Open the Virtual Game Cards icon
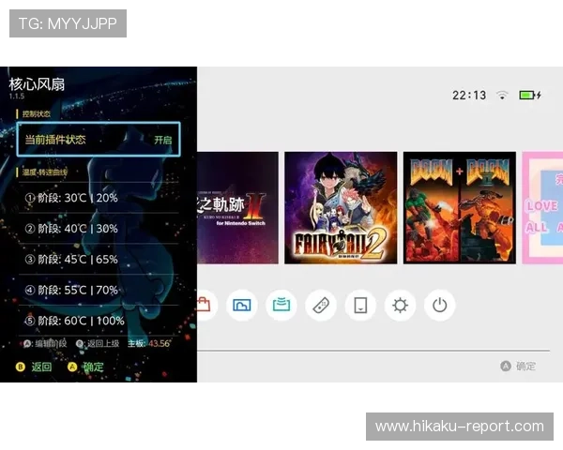This screenshot has width=563, height=450. coord(360,306)
